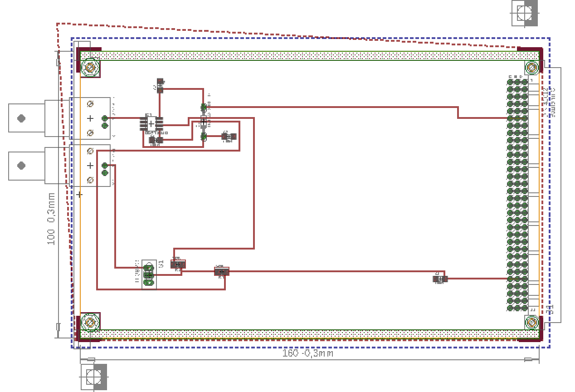Click the SMD component nearest the right-side connector
Screen dimensions: 575x392
tap(440, 279)
